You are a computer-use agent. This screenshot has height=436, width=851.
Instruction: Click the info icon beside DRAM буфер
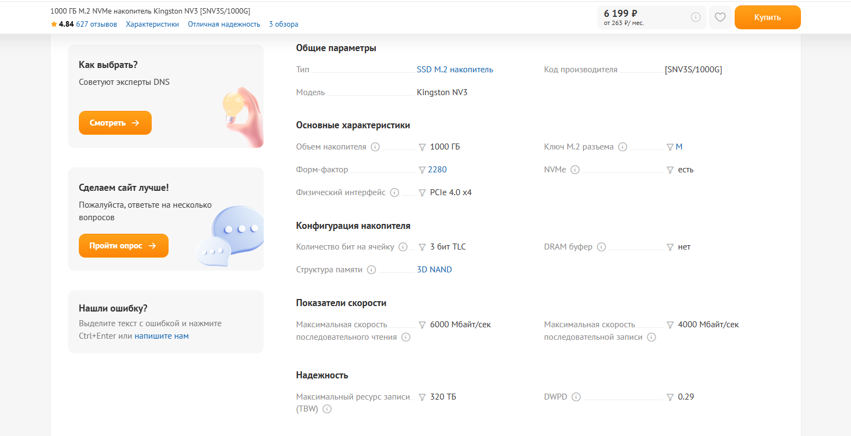click(x=601, y=247)
